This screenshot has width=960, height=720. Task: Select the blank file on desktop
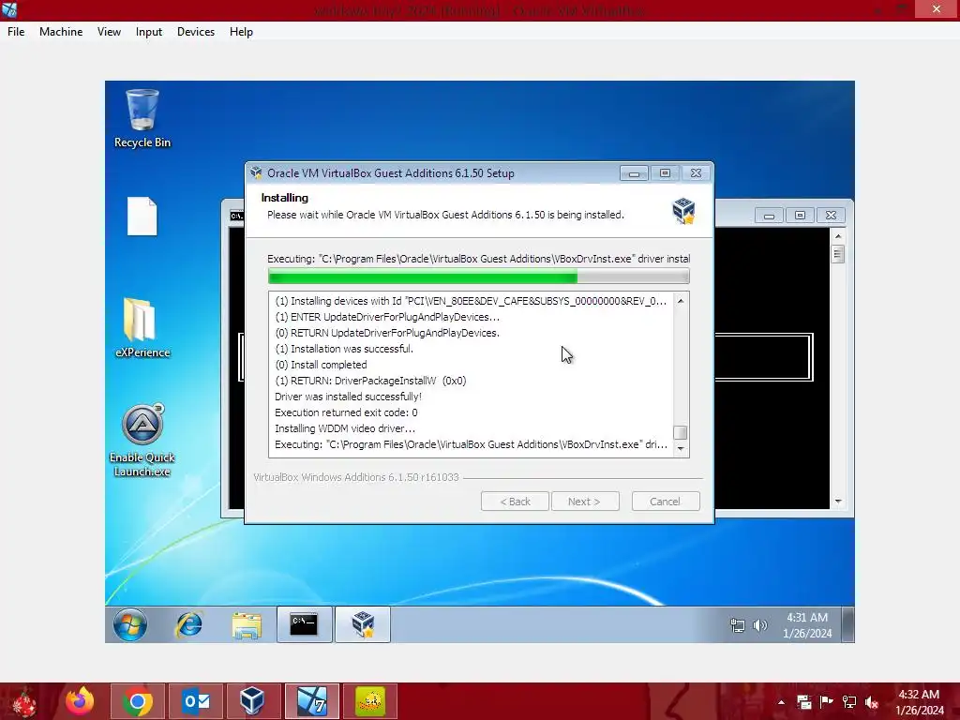tap(142, 217)
